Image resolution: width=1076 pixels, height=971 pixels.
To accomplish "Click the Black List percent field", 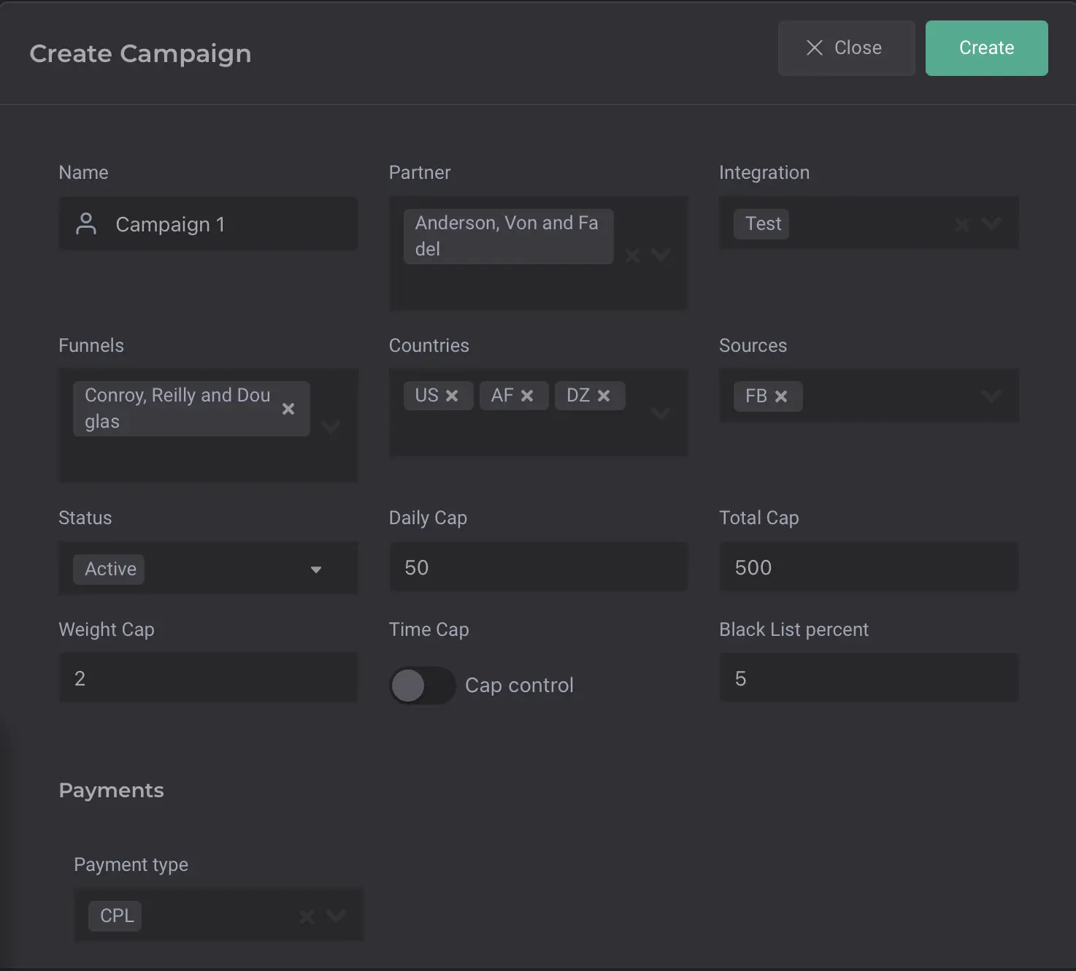I will click(869, 678).
